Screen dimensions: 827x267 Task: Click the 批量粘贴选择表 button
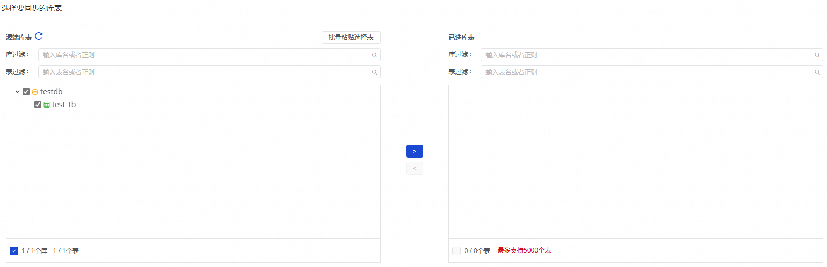click(351, 38)
